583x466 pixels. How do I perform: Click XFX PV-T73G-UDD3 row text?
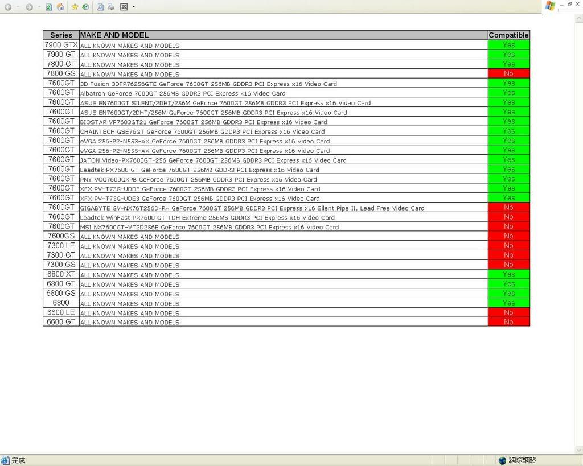(200, 189)
